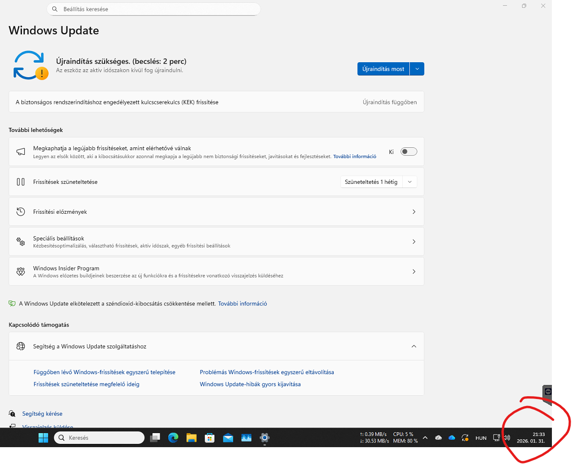Select the KEK frissítése update entry text
Image resolution: width=572 pixels, height=464 pixels.
(x=117, y=102)
